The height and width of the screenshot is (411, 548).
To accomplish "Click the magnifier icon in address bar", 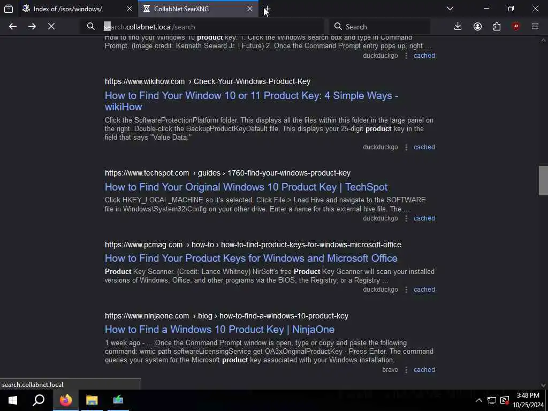I will pos(91,27).
